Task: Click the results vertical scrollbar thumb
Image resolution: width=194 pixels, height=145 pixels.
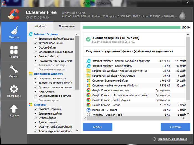Action: click(188, 68)
